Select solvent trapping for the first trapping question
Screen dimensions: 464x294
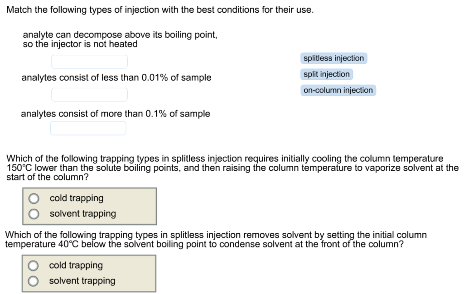pos(33,213)
